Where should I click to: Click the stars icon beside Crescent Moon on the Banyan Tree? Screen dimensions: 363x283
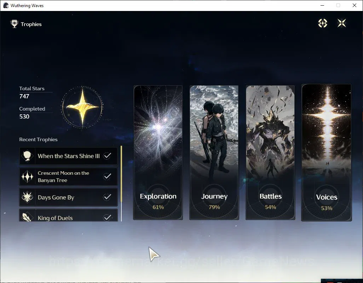pyautogui.click(x=27, y=177)
